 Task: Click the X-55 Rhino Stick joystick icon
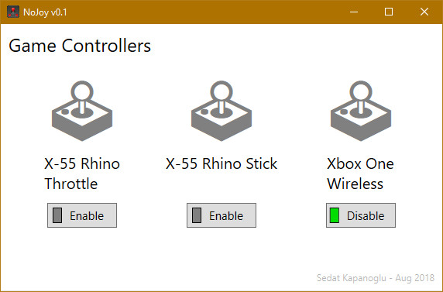(221, 111)
